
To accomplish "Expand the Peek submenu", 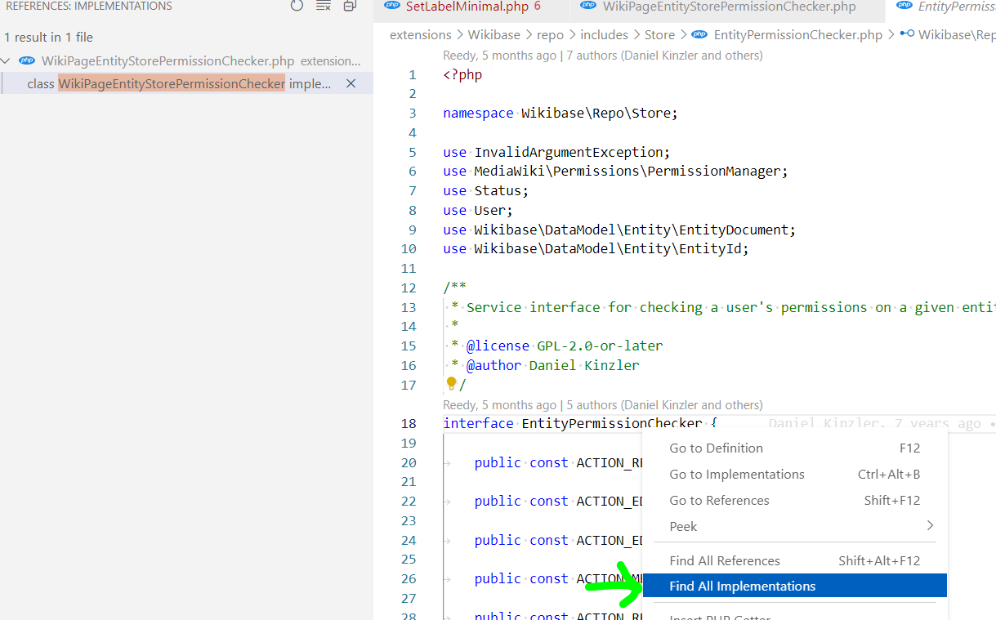I will click(683, 526).
